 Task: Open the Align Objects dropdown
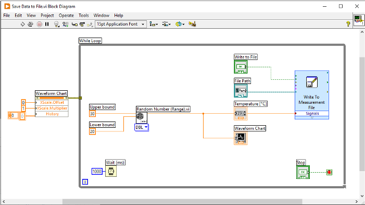click(154, 24)
